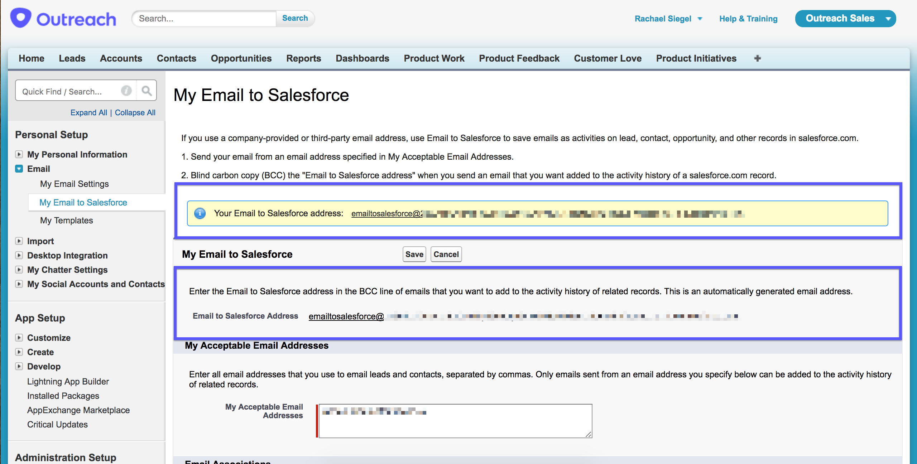This screenshot has height=464, width=917.
Task: Open the Product Work tab
Action: point(434,58)
